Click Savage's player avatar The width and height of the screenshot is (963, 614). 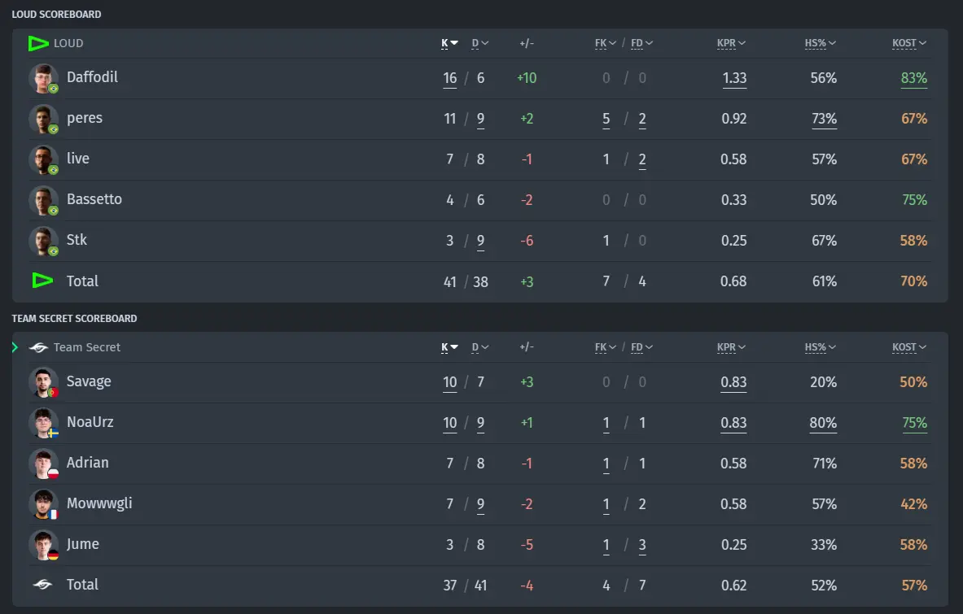[44, 383]
